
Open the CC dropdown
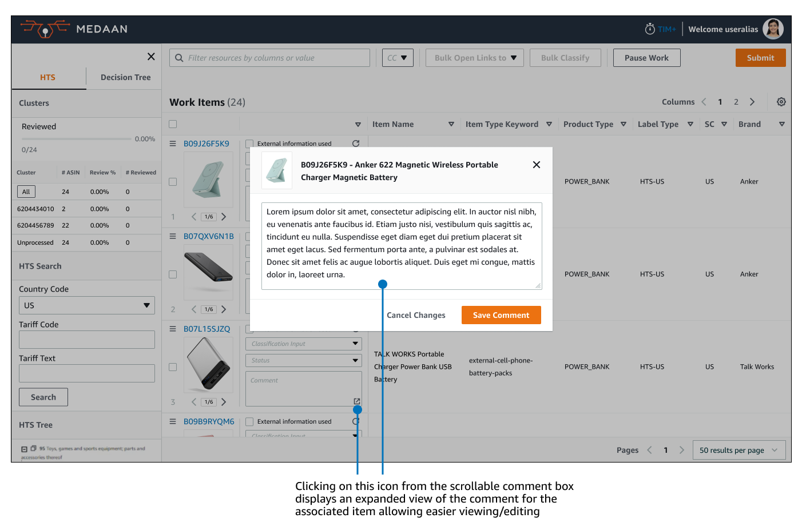pyautogui.click(x=398, y=58)
